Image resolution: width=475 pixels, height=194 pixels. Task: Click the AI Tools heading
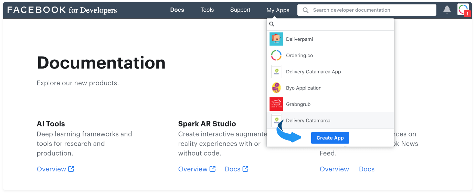[x=51, y=124]
